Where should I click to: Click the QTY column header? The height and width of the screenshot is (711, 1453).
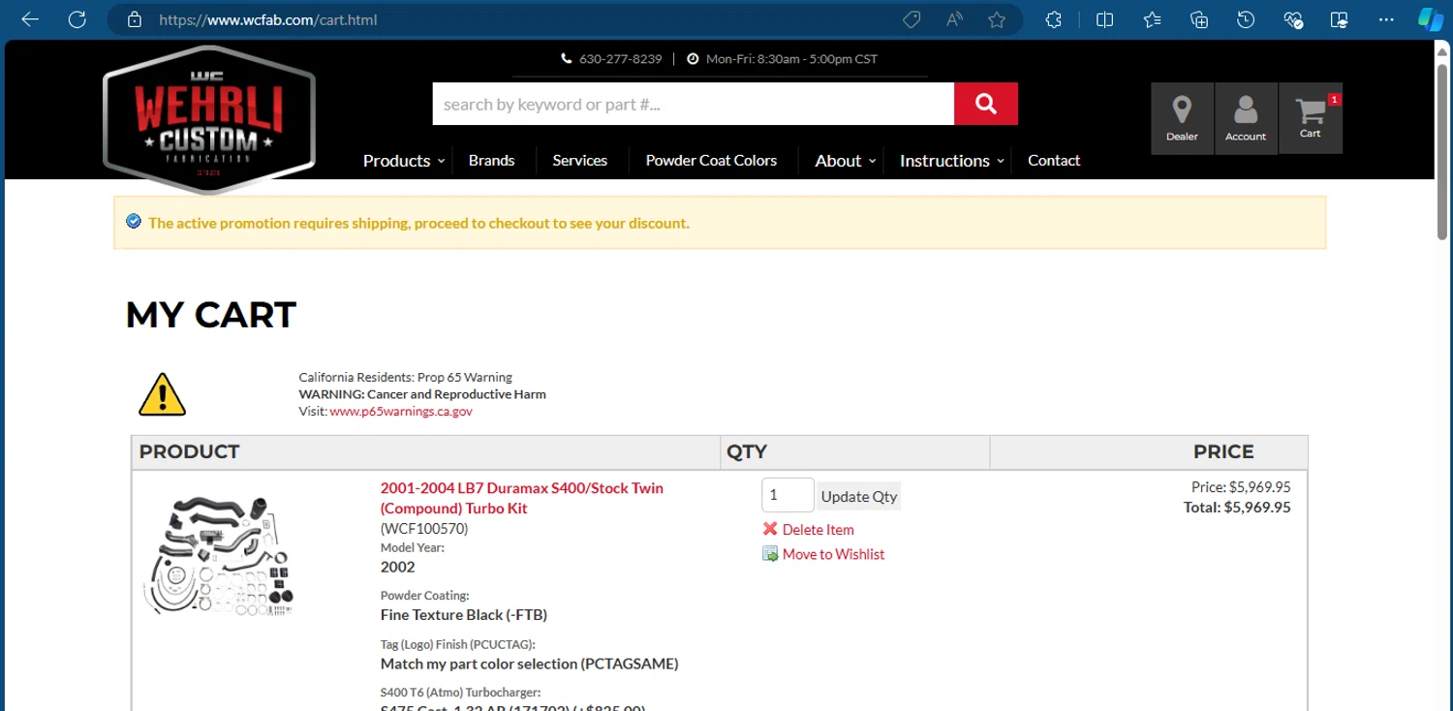click(747, 451)
